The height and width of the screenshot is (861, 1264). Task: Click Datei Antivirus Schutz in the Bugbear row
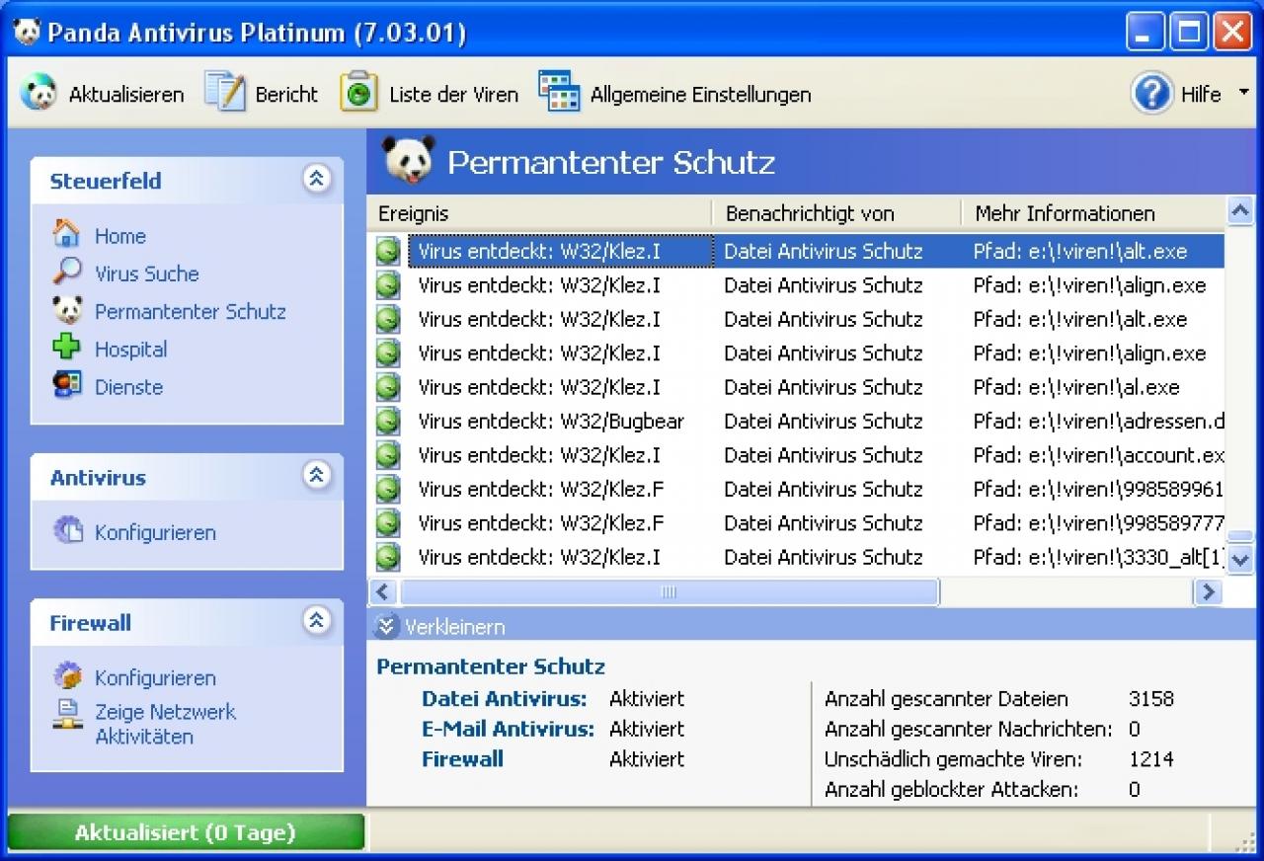click(824, 422)
